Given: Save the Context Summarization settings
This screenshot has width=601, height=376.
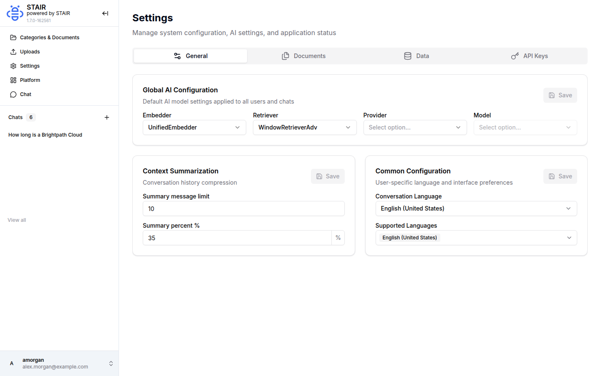Looking at the screenshot, I should [328, 176].
